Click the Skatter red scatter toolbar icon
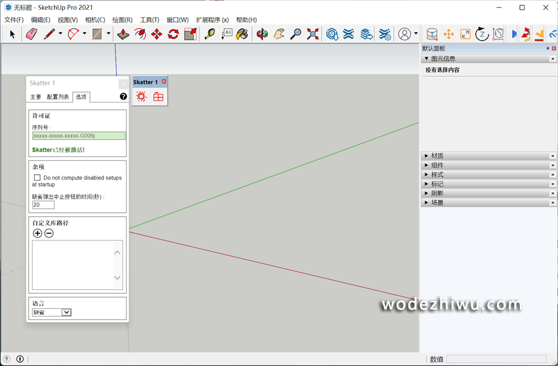Viewport: 558px width, 366px height. pos(141,97)
